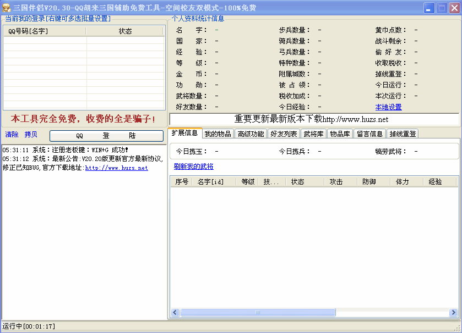The image size is (462, 333).
Task: Click the 拷贝 link to copy log
Action: point(31,134)
